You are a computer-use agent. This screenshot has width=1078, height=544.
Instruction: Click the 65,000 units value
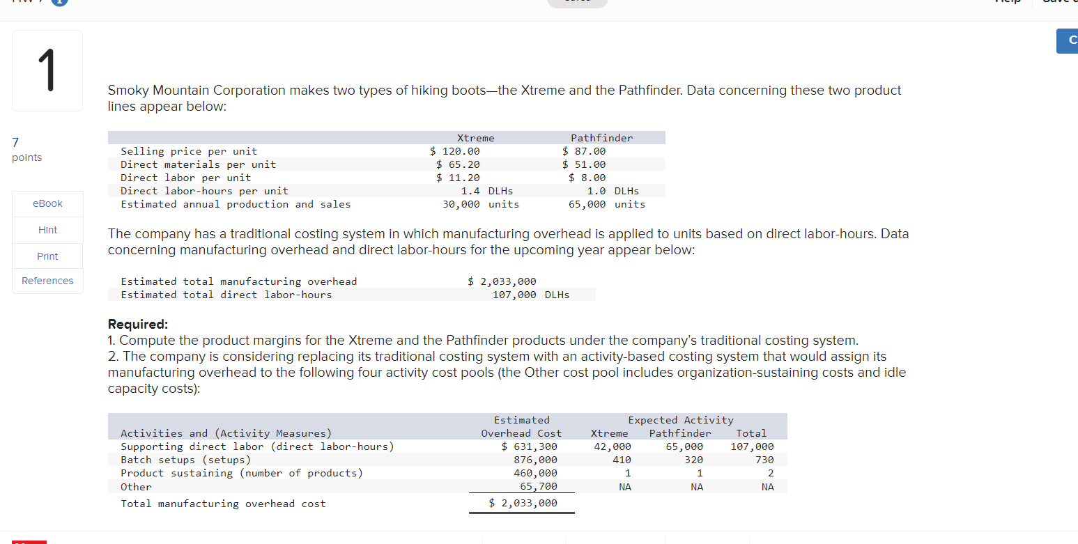point(607,204)
